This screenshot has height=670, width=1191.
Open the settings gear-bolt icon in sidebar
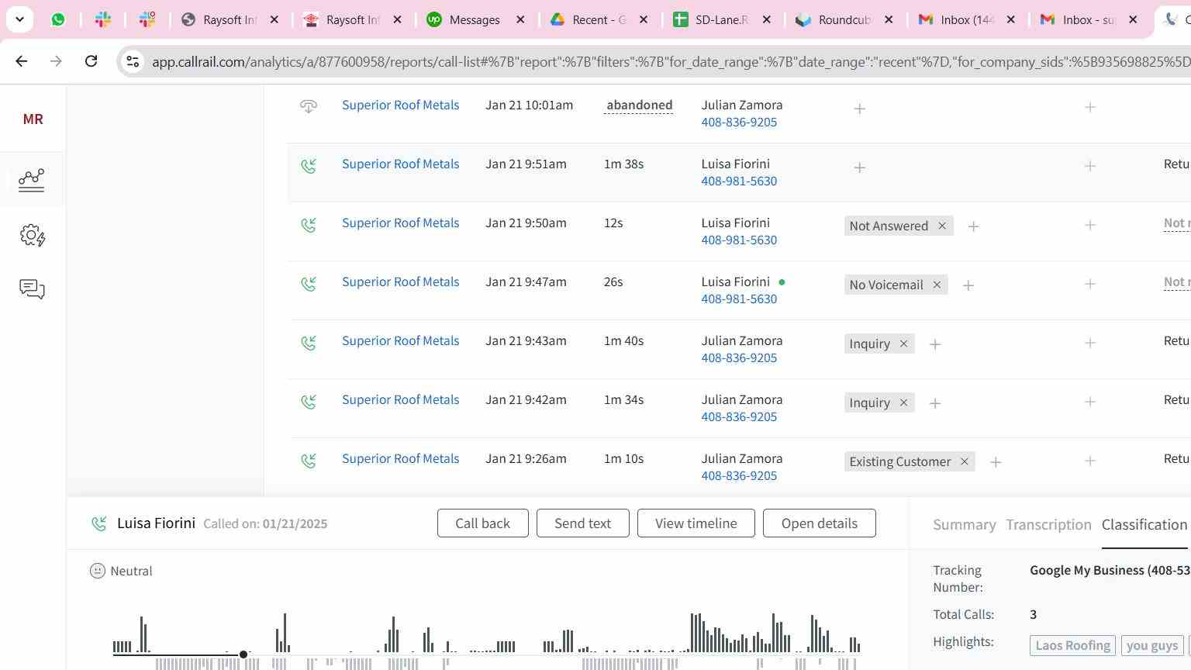(x=32, y=235)
